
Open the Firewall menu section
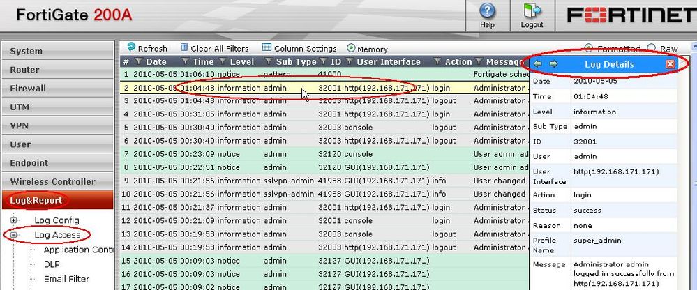(x=58, y=88)
